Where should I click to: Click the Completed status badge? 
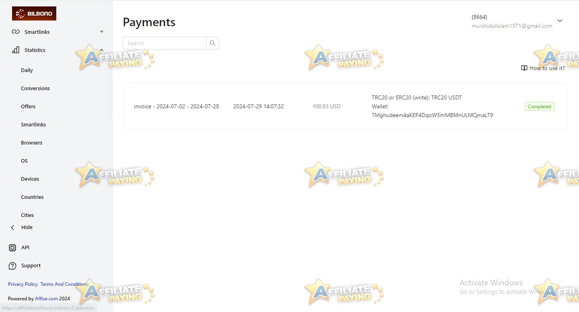click(540, 107)
